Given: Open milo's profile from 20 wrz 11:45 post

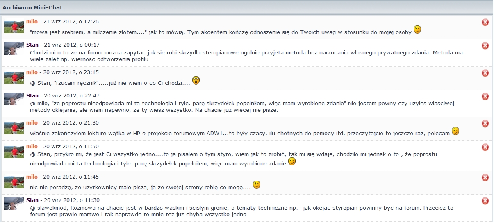Looking at the screenshot, I should coord(32,177).
